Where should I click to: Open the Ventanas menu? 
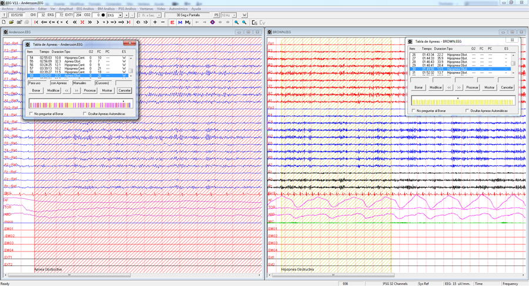pos(146,9)
